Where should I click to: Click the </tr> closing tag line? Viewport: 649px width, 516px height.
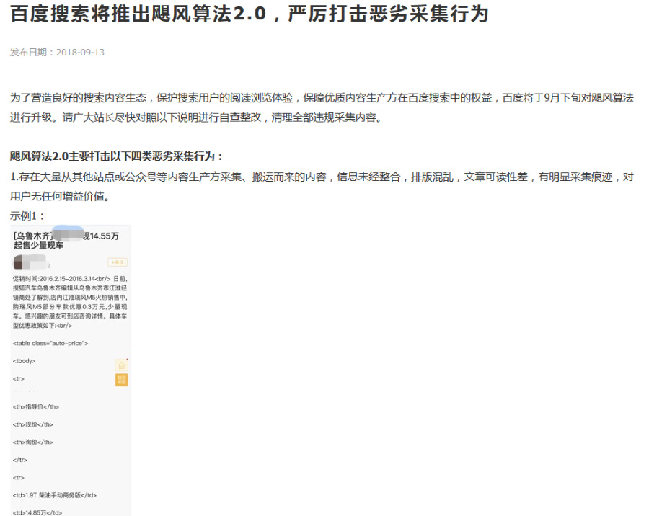point(20,460)
